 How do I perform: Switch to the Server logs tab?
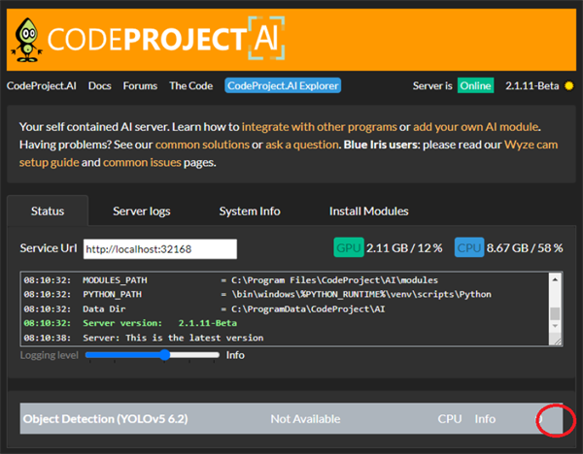pos(142,211)
